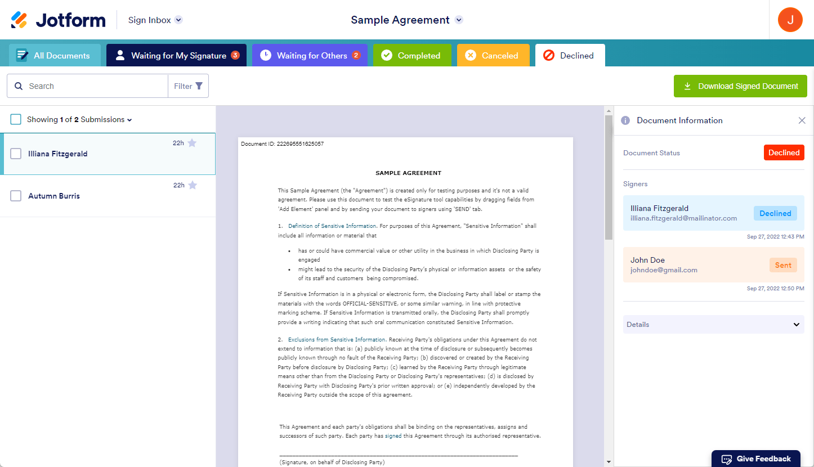The width and height of the screenshot is (814, 467).
Task: Close the Document Information panel
Action: (x=802, y=120)
